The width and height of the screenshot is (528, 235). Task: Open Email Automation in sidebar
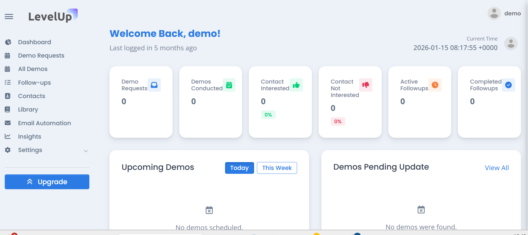click(x=44, y=123)
